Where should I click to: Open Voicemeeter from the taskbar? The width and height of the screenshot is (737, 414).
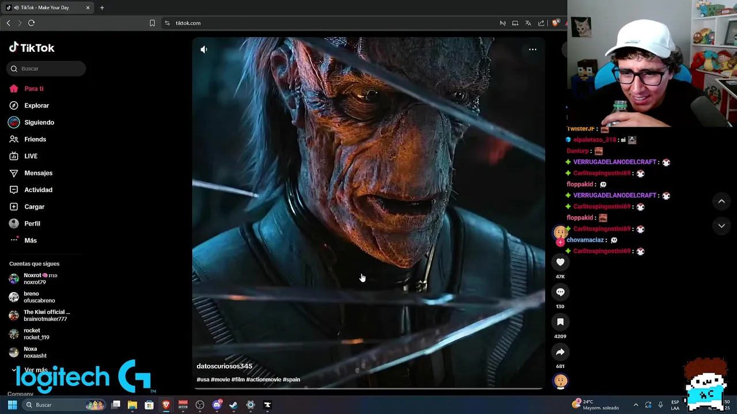tap(183, 405)
